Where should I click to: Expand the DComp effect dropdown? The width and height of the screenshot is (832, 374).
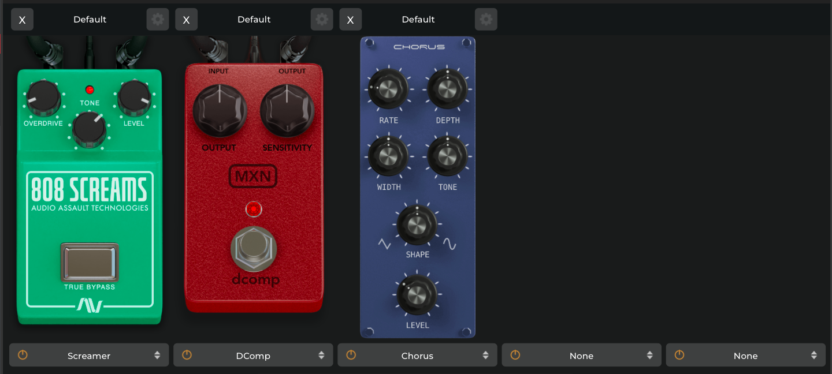click(253, 356)
